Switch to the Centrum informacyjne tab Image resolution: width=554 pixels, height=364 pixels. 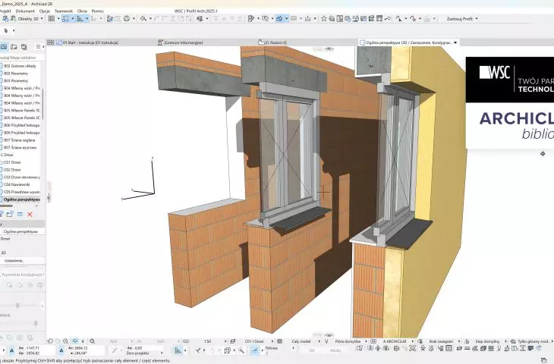[x=181, y=42]
